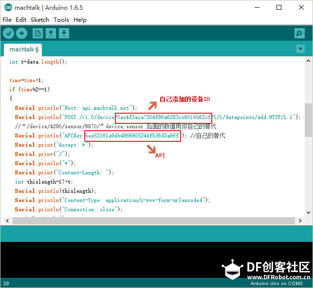Click the 'datapoints/add HTTP/1.1' text

259,117
